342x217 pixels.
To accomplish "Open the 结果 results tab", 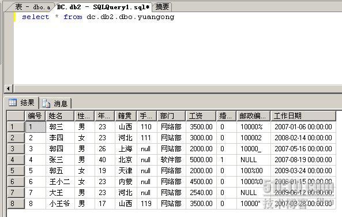I will pos(22,103).
